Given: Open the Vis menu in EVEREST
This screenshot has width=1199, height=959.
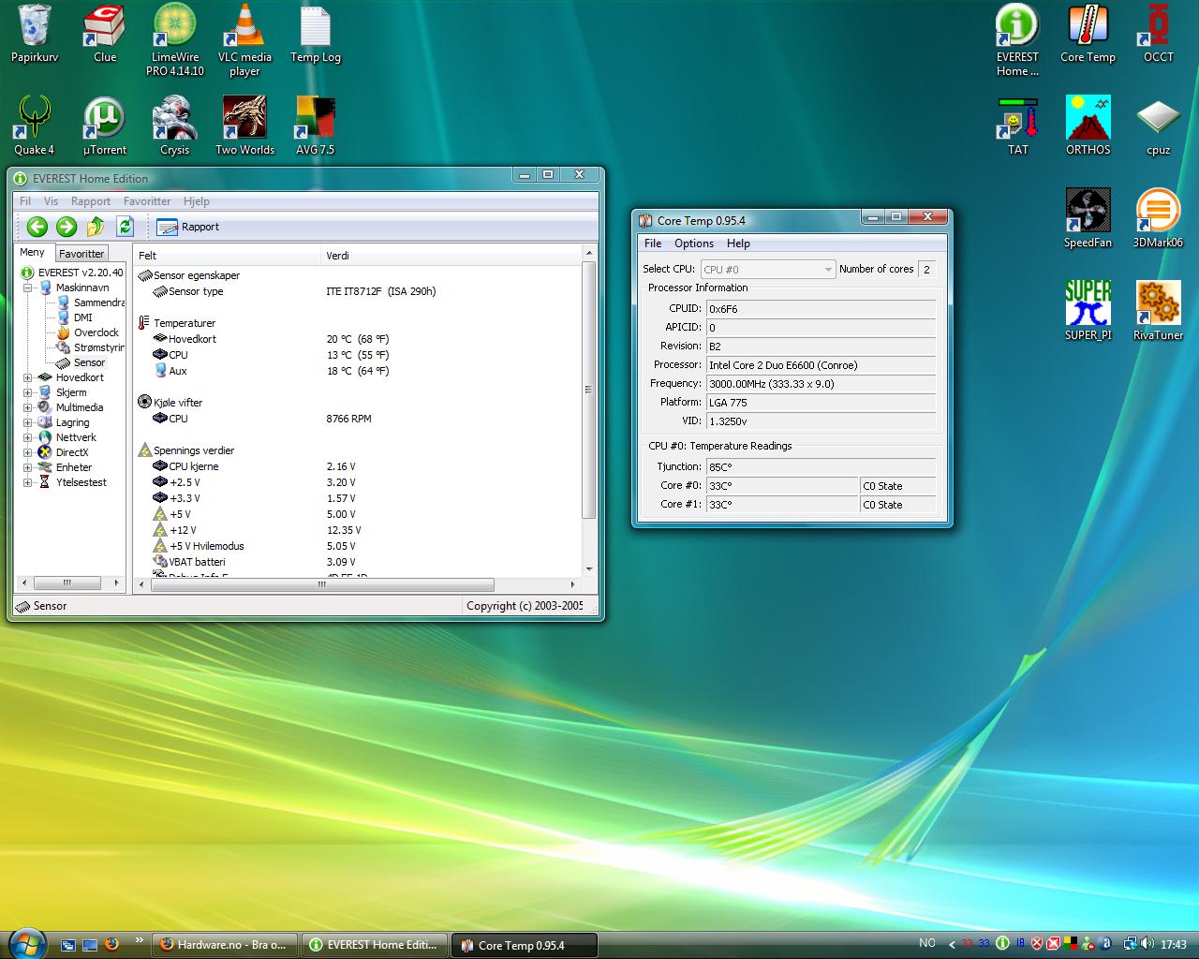Looking at the screenshot, I should 51,201.
